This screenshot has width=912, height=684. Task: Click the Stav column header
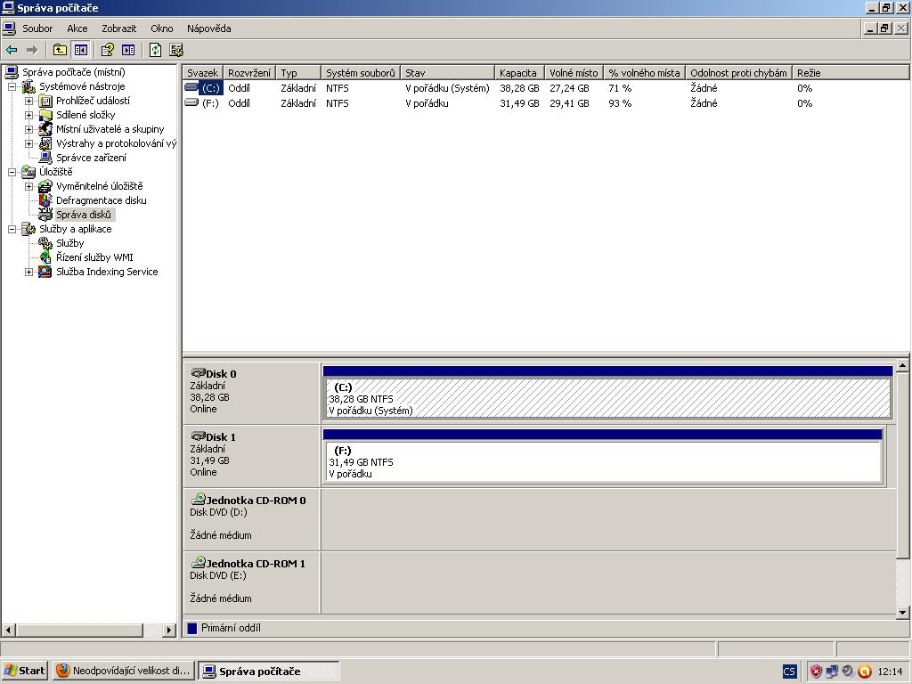click(447, 73)
